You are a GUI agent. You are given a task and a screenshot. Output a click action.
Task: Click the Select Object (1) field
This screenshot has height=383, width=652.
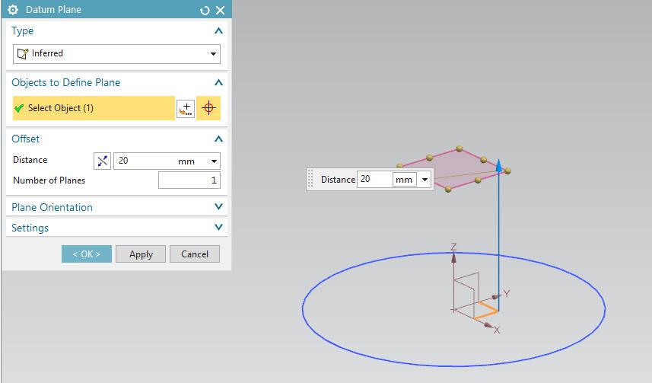94,108
